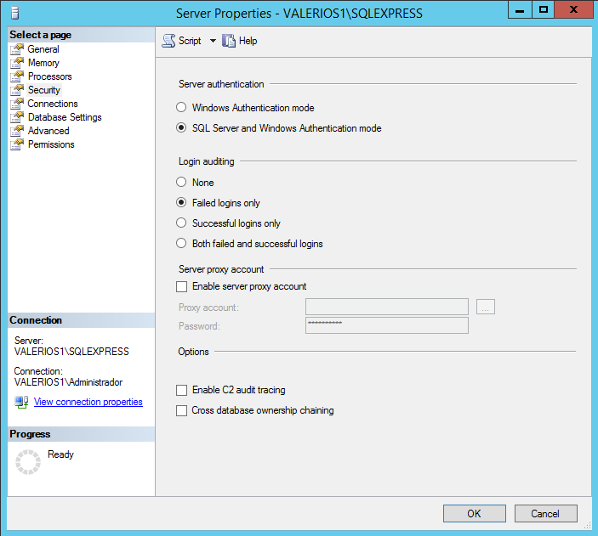598x536 pixels.
Task: Click the Proxy account input field
Action: [x=387, y=307]
